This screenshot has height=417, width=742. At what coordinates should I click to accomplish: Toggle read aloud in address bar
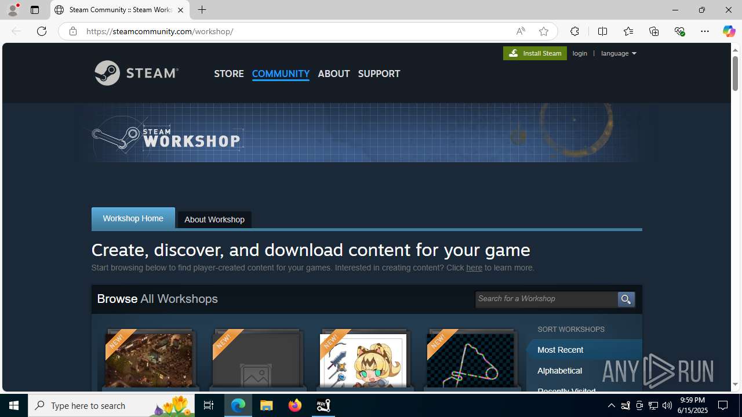click(x=521, y=31)
